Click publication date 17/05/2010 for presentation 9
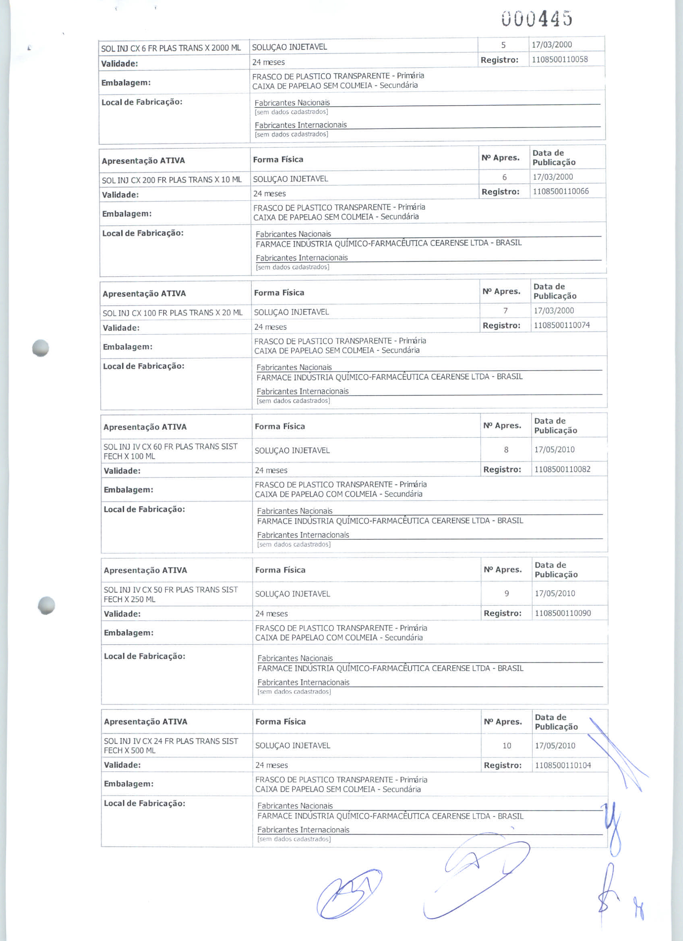The width and height of the screenshot is (683, 941). click(x=555, y=593)
